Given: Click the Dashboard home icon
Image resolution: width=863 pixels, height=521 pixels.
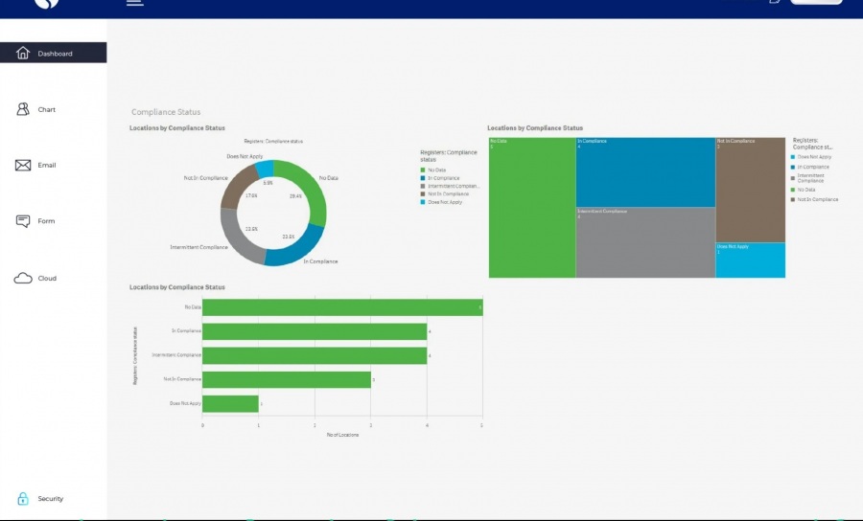Looking at the screenshot, I should pos(23,54).
